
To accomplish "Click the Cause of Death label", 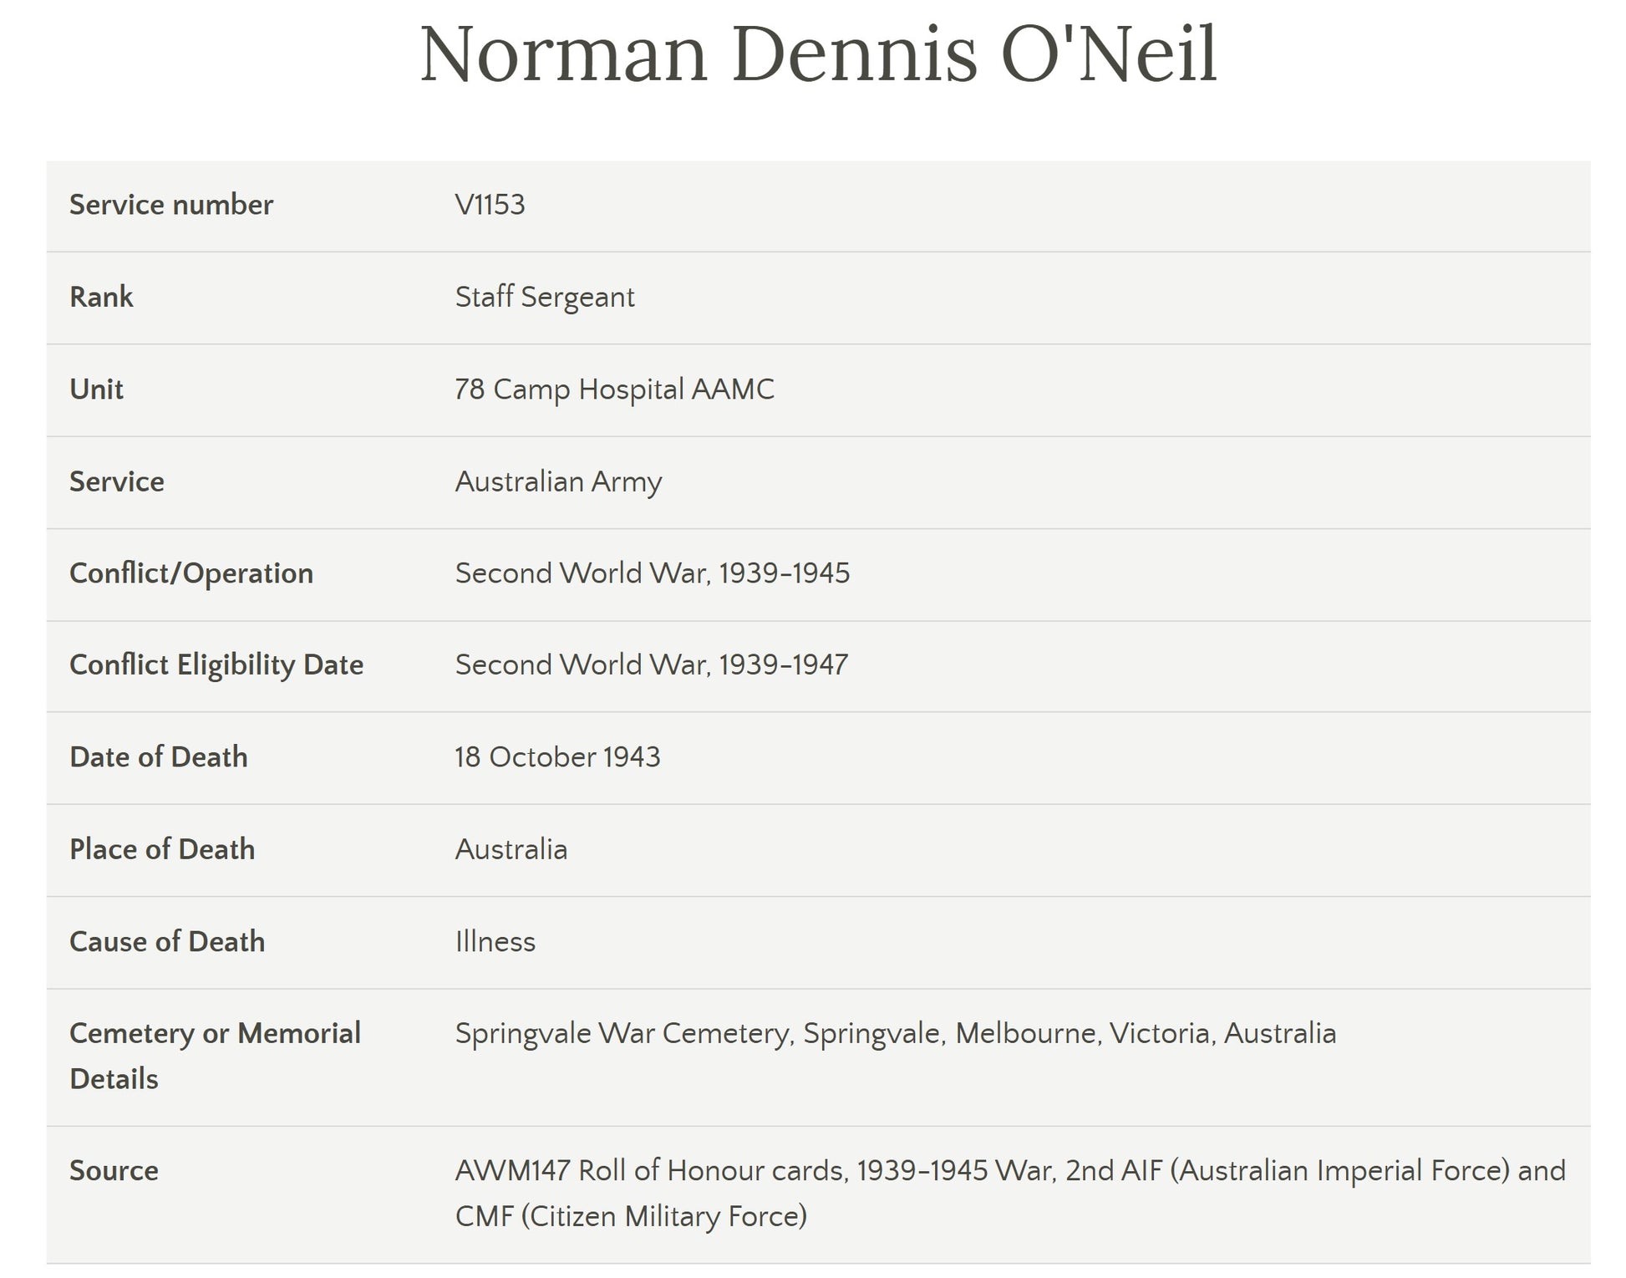I will click(167, 942).
